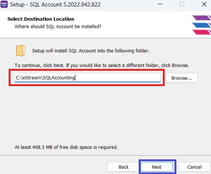Click the blue stripe of the SQL logo
Viewport: 211px width, 174px height.
[201, 25]
